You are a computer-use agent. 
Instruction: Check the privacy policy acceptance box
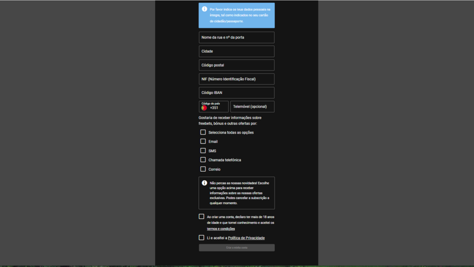coord(201,238)
